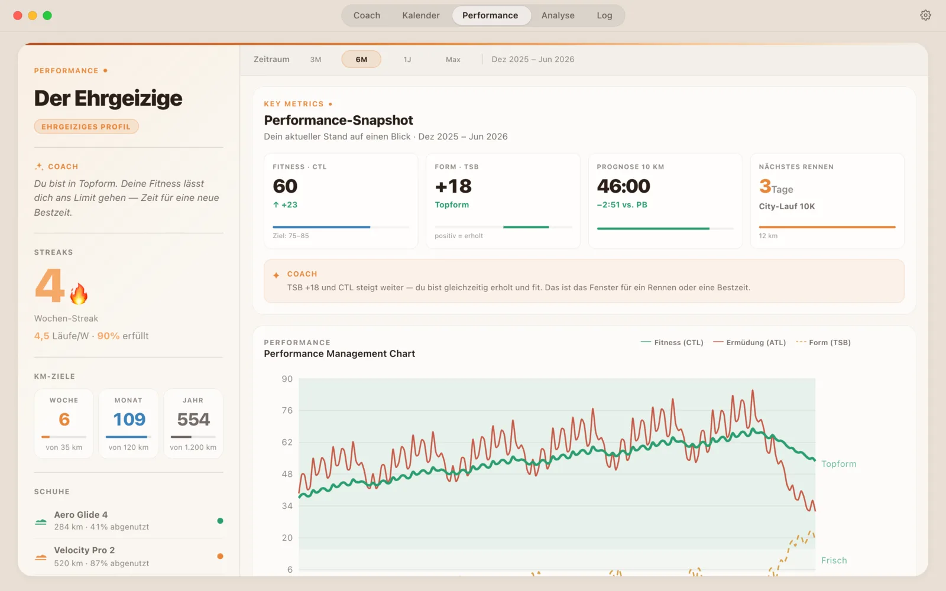Open the Form TSB metric card

(503, 201)
